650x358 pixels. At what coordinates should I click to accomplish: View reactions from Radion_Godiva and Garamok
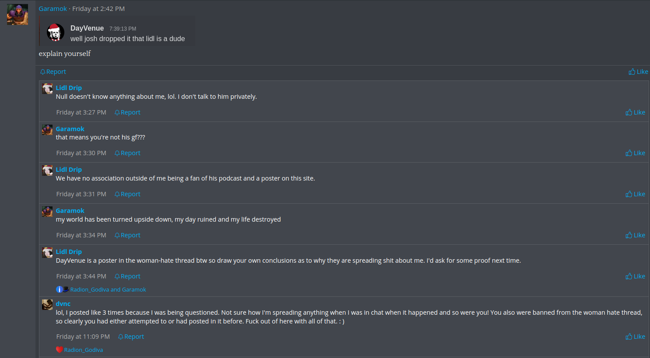pos(108,289)
